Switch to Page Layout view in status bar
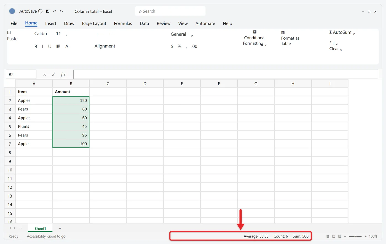 pyautogui.click(x=334, y=236)
